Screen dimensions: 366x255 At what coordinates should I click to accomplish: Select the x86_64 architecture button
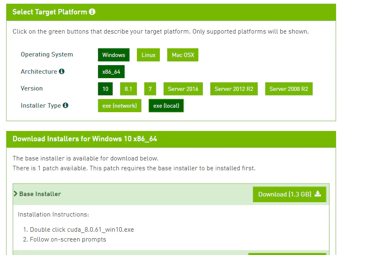coord(111,72)
